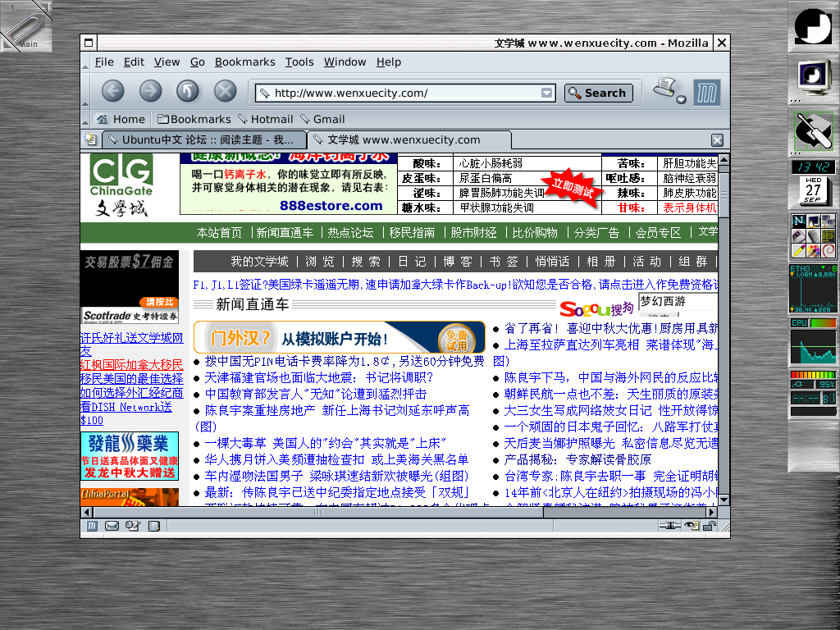Image resolution: width=840 pixels, height=630 pixels.
Task: Open the screwdriver preferences dock icon
Action: [x=813, y=131]
